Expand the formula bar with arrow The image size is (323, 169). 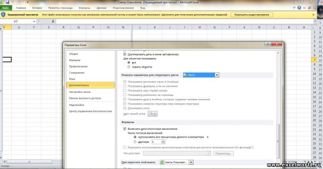tap(315, 21)
